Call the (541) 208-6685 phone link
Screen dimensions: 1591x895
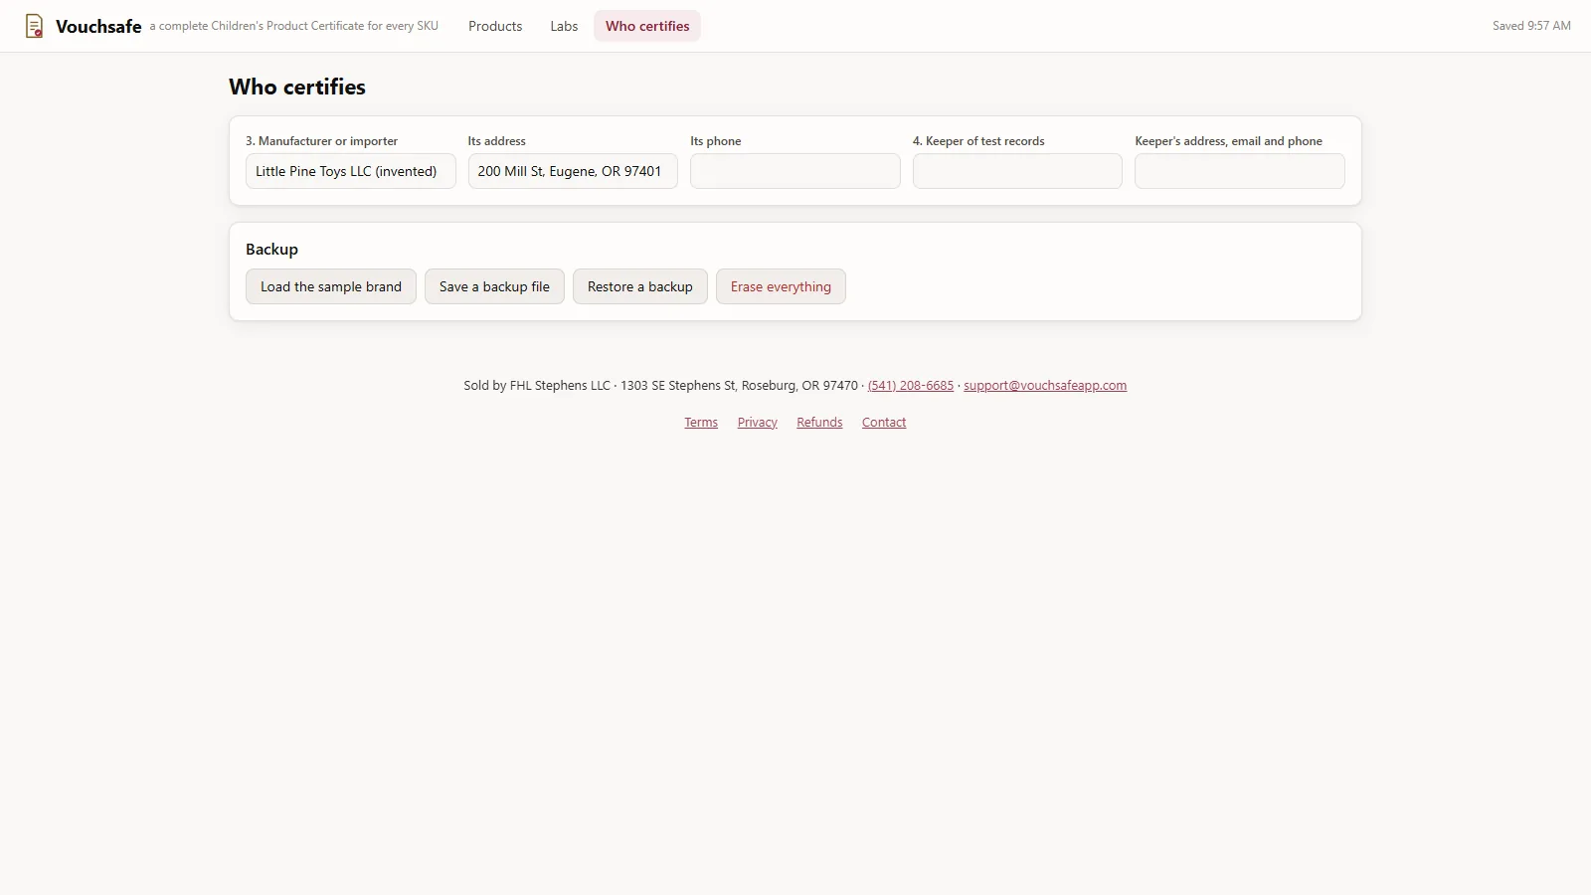911,386
